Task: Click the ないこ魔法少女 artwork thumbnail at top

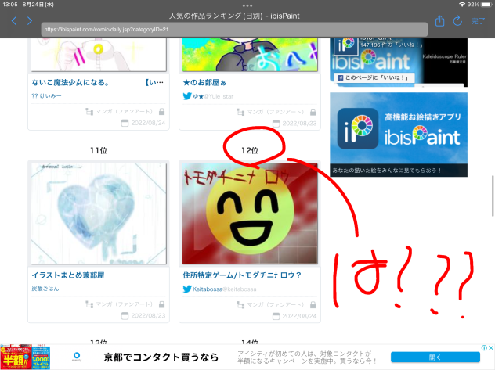Action: point(99,55)
